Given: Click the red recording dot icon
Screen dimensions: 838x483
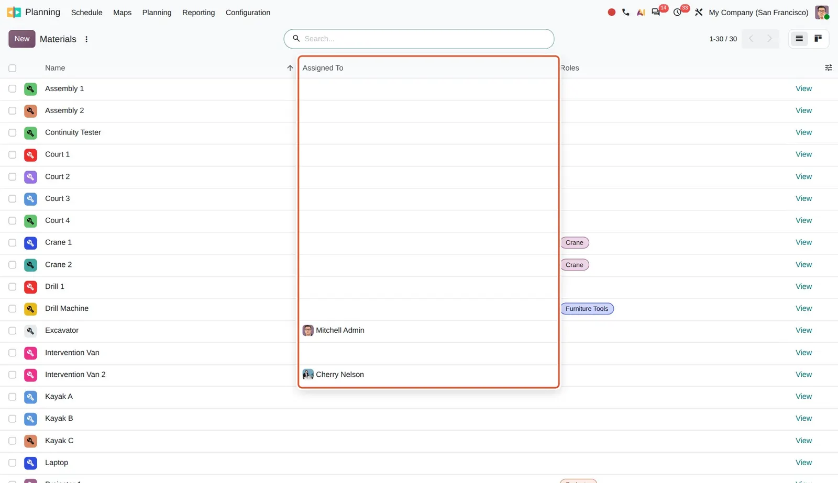Looking at the screenshot, I should click(611, 12).
